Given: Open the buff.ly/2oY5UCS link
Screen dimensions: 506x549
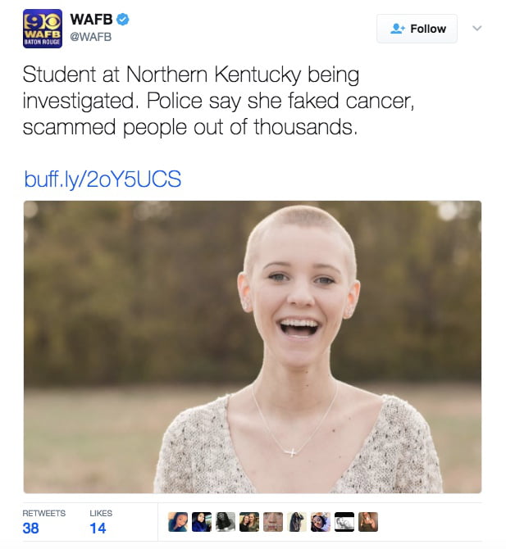Looking at the screenshot, I should click(x=103, y=179).
